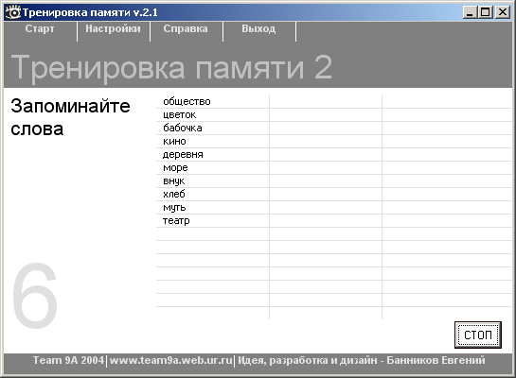Maximize the Тренировка памяти window
The height and width of the screenshot is (378, 516).
(486, 12)
